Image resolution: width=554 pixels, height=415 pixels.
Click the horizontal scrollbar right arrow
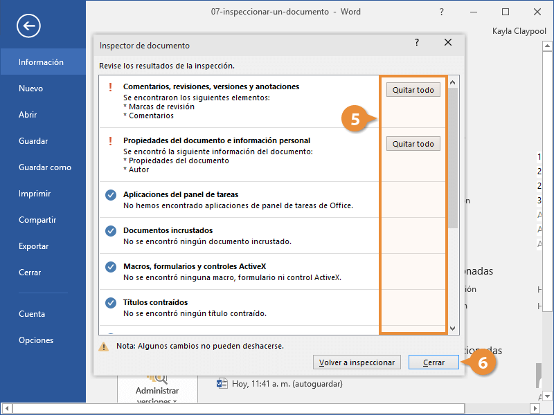point(535,409)
